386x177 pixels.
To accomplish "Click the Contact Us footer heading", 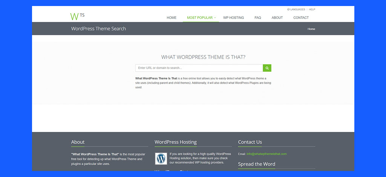I will [250, 142].
